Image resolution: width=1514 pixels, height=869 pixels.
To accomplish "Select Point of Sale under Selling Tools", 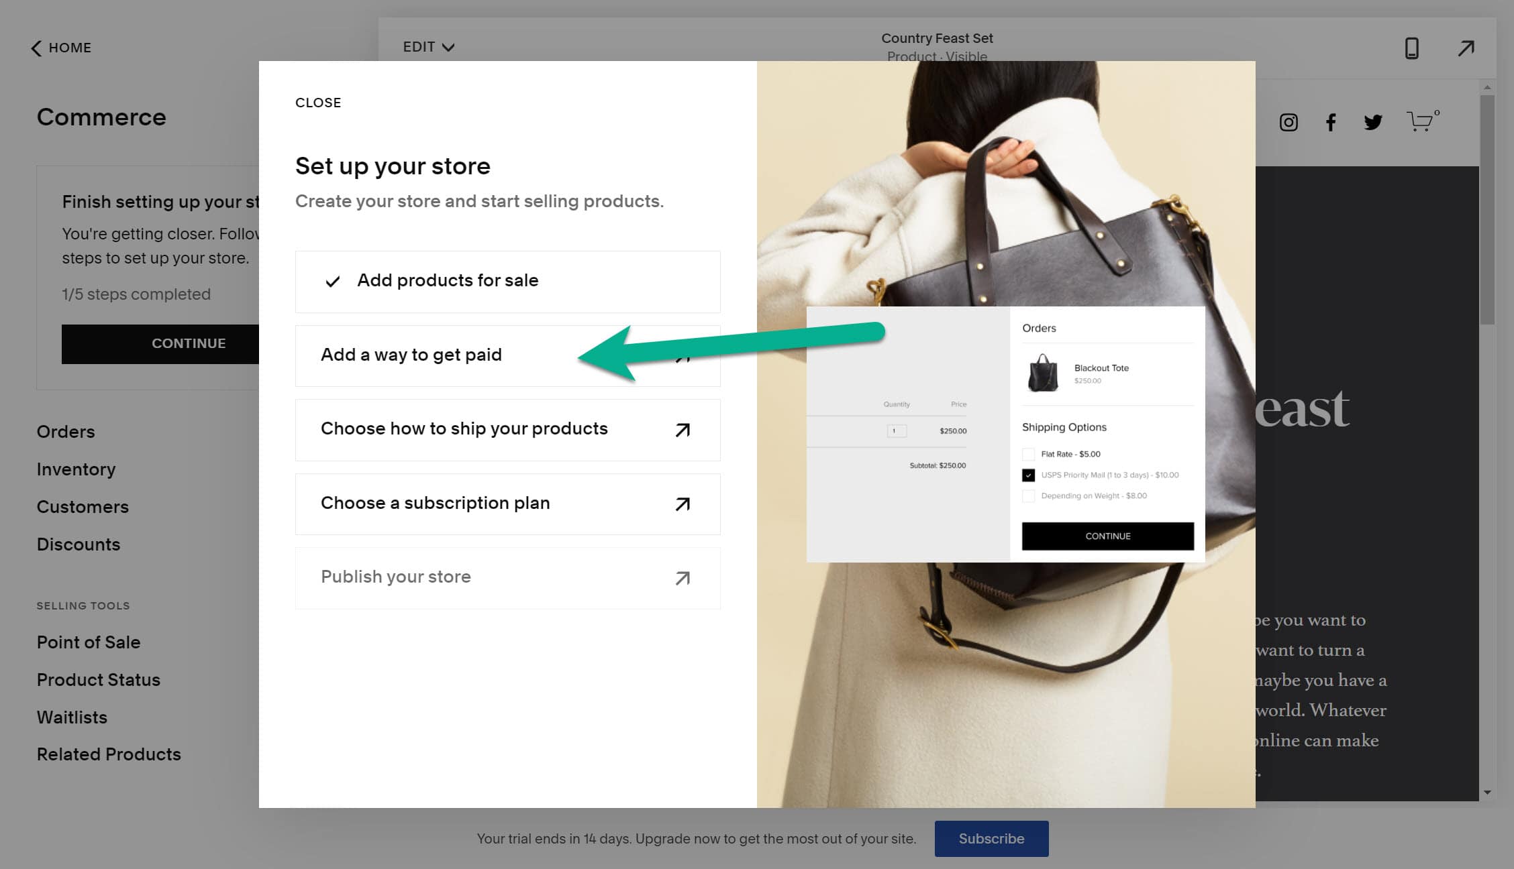I will coord(88,642).
